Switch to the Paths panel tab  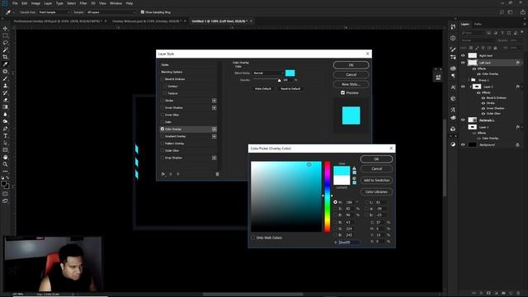tap(478, 24)
